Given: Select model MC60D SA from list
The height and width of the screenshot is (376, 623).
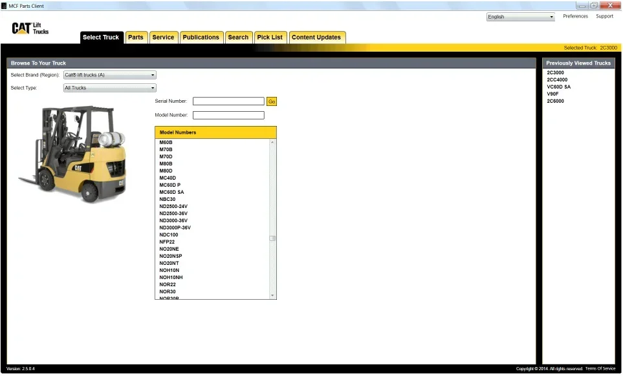Looking at the screenshot, I should (171, 193).
